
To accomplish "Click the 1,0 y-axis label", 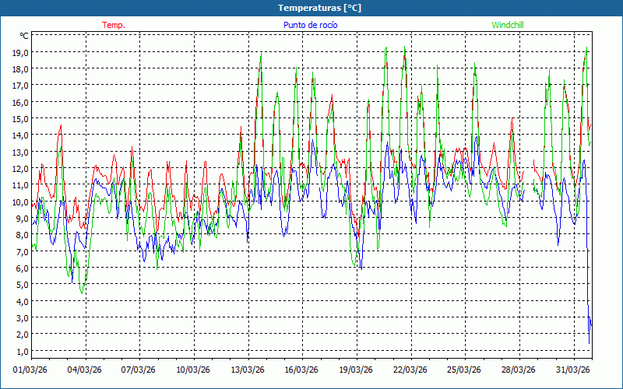I will (x=23, y=351).
